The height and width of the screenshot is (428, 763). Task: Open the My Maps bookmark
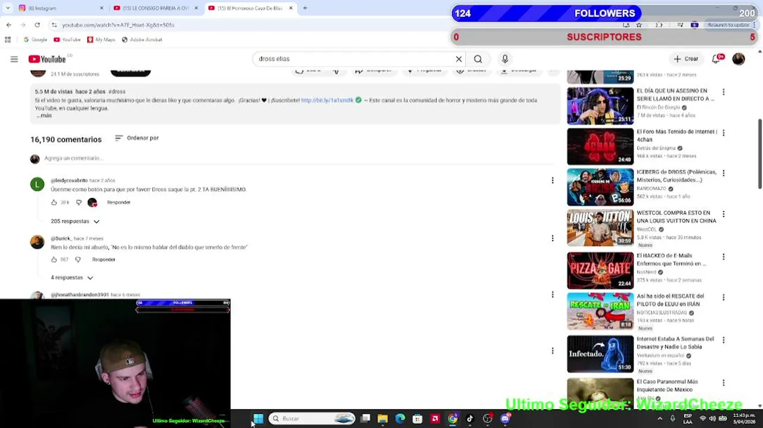(101, 40)
